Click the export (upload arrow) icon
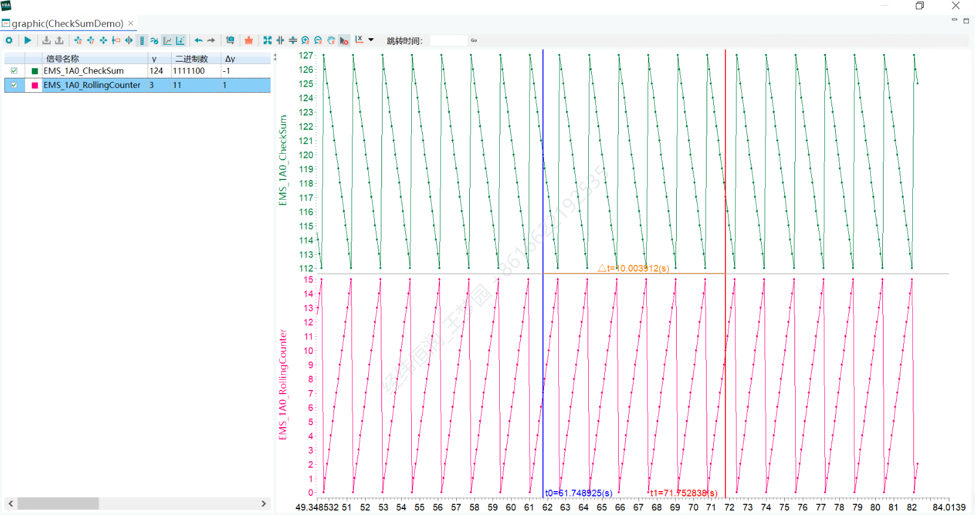The height and width of the screenshot is (515, 975). pos(59,41)
